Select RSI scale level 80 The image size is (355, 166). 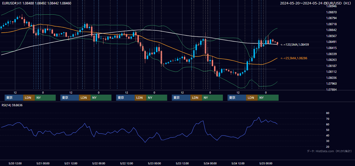(327, 113)
